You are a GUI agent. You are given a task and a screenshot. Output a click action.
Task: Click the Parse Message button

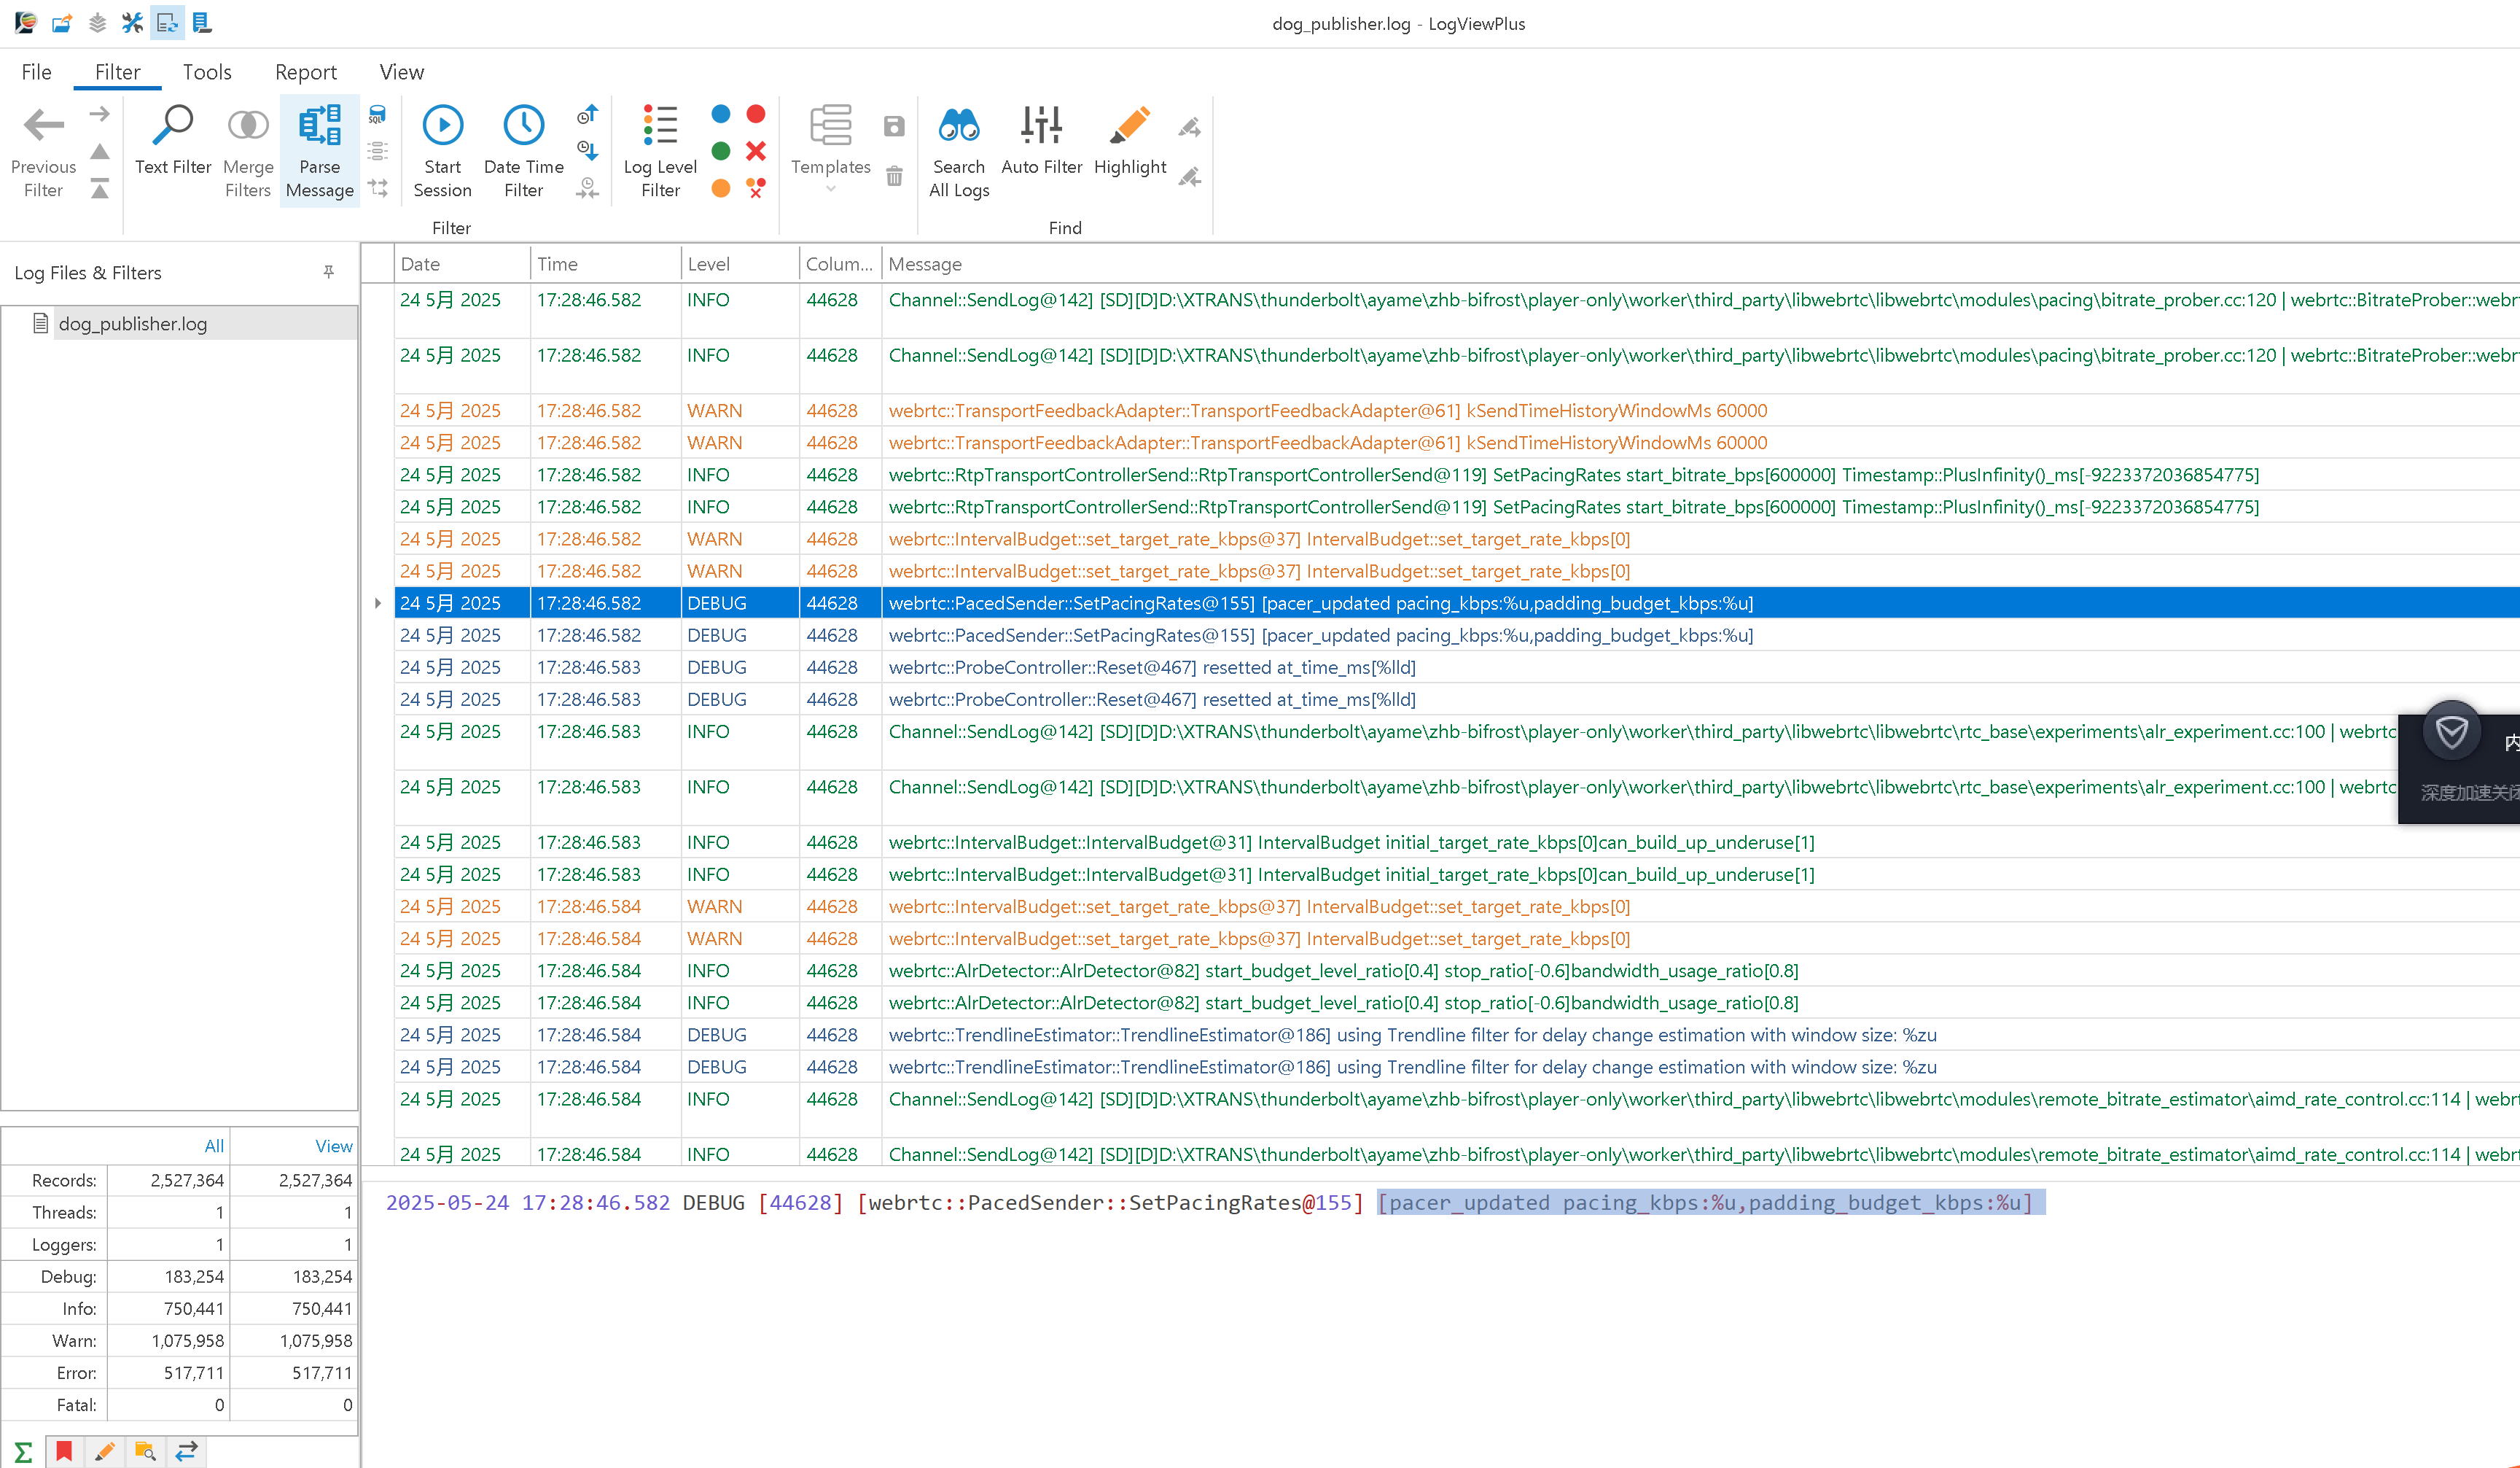point(319,150)
